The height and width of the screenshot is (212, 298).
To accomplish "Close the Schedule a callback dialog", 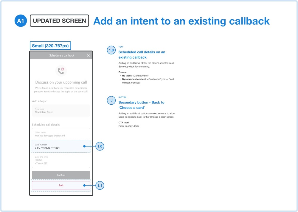I will coord(88,55).
